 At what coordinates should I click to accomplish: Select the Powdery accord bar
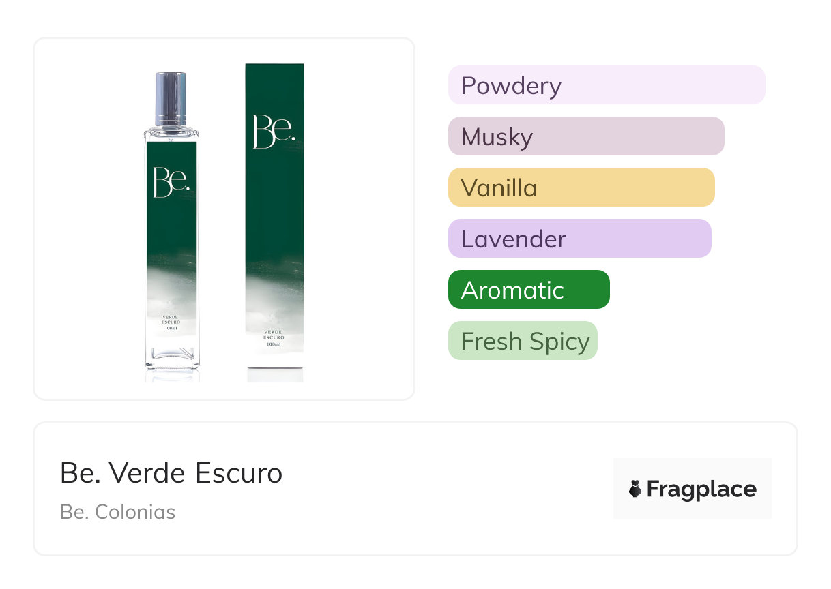click(x=607, y=85)
